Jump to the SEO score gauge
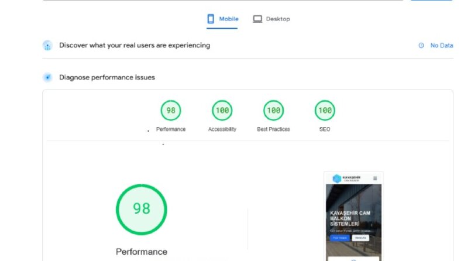This screenshot has width=464, height=261. 325,111
